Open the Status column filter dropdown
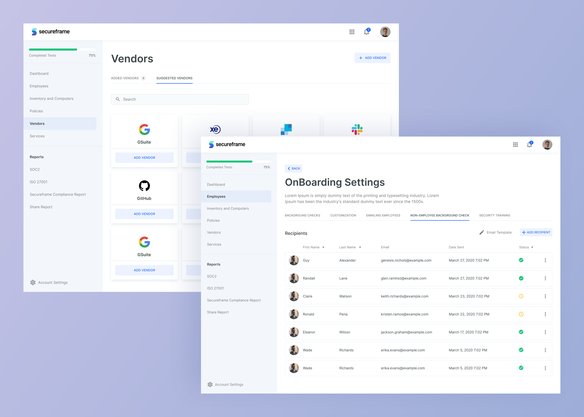 coord(532,247)
